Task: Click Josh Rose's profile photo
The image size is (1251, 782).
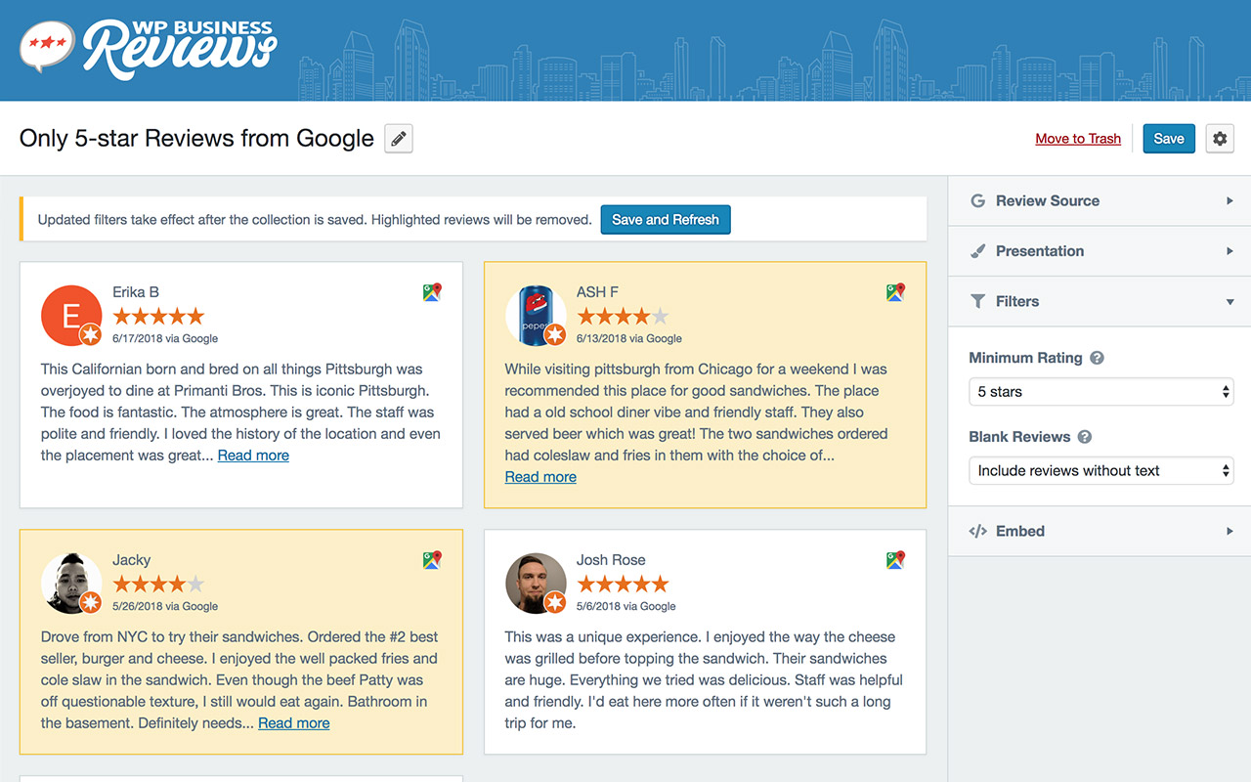Action: pyautogui.click(x=536, y=583)
